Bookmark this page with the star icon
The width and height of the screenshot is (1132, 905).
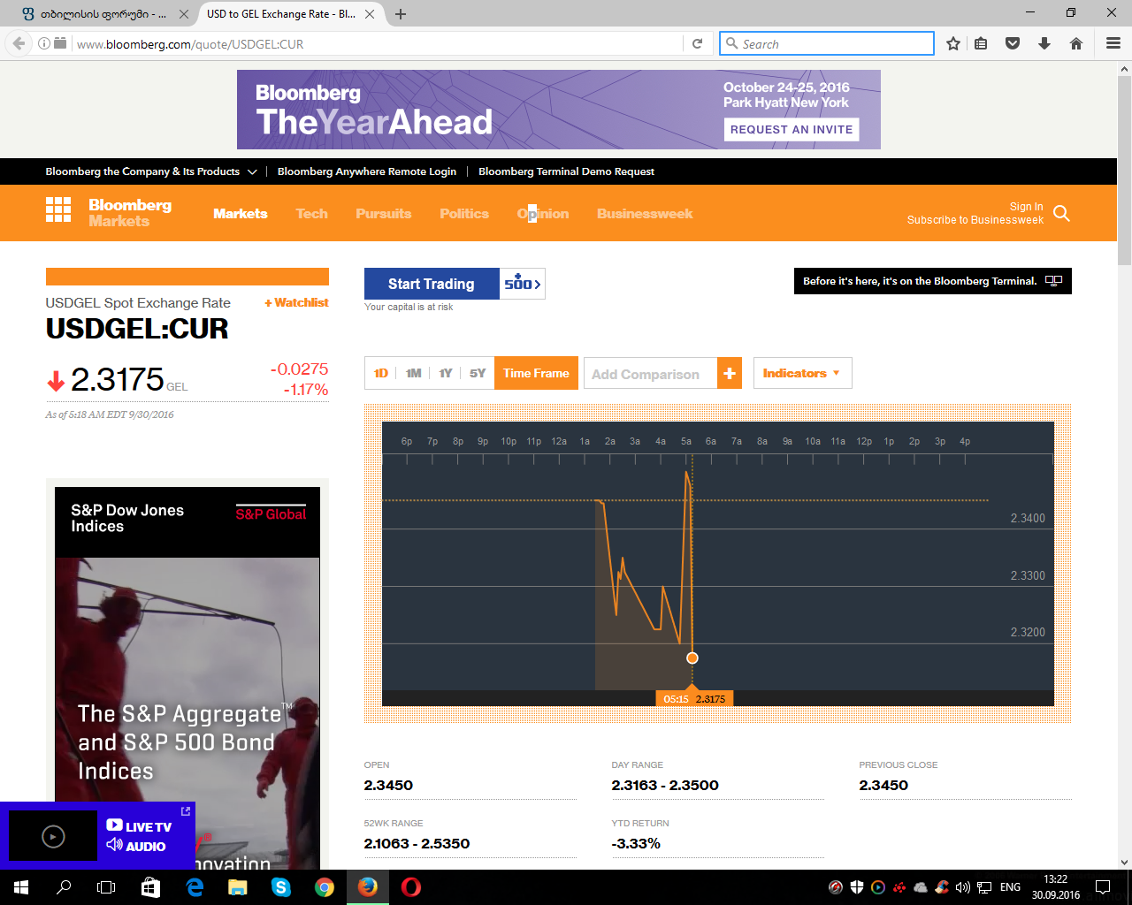(953, 43)
